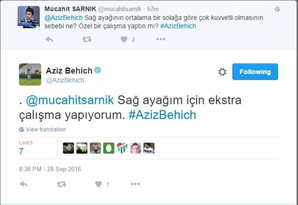Open the tweet timestamp 8:38 PM link
Screen dimensions: 298x205
point(50,169)
